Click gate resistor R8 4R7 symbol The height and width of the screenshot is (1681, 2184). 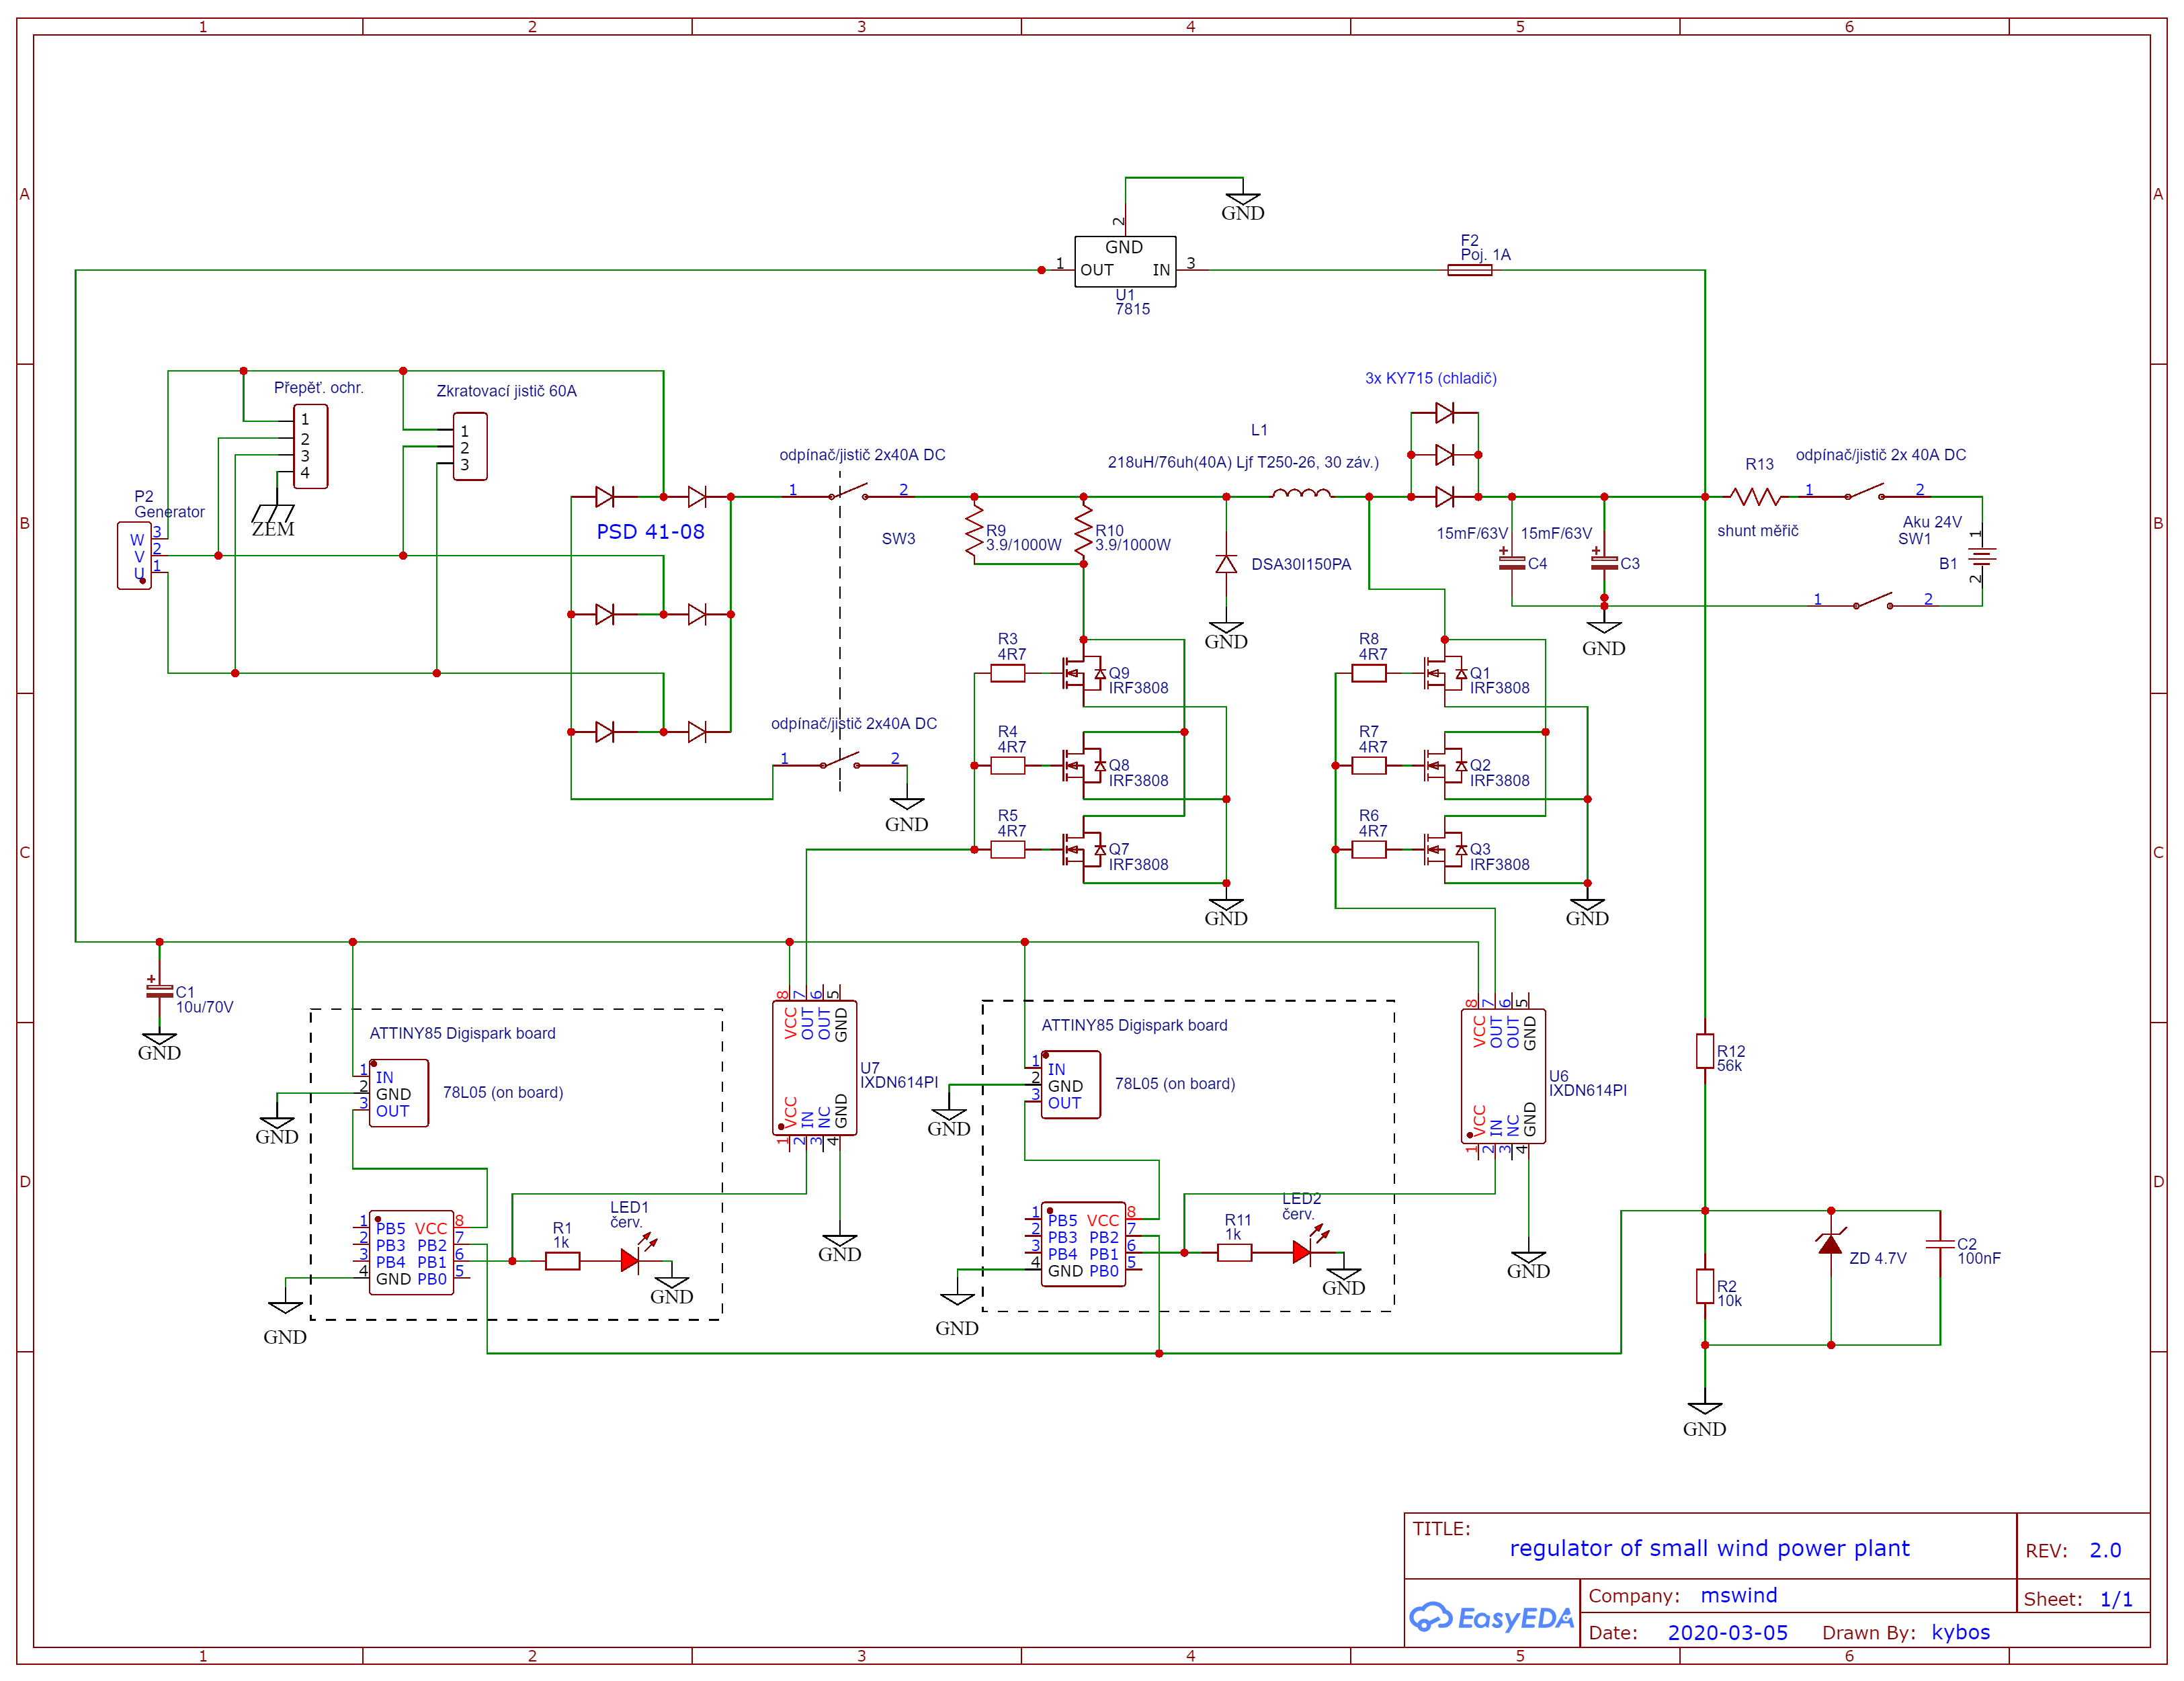(x=1369, y=674)
